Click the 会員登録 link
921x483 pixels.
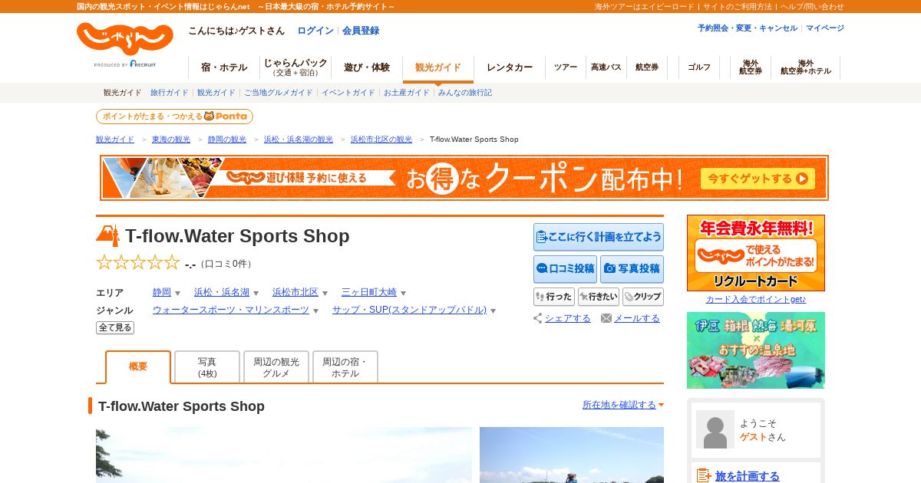[361, 31]
